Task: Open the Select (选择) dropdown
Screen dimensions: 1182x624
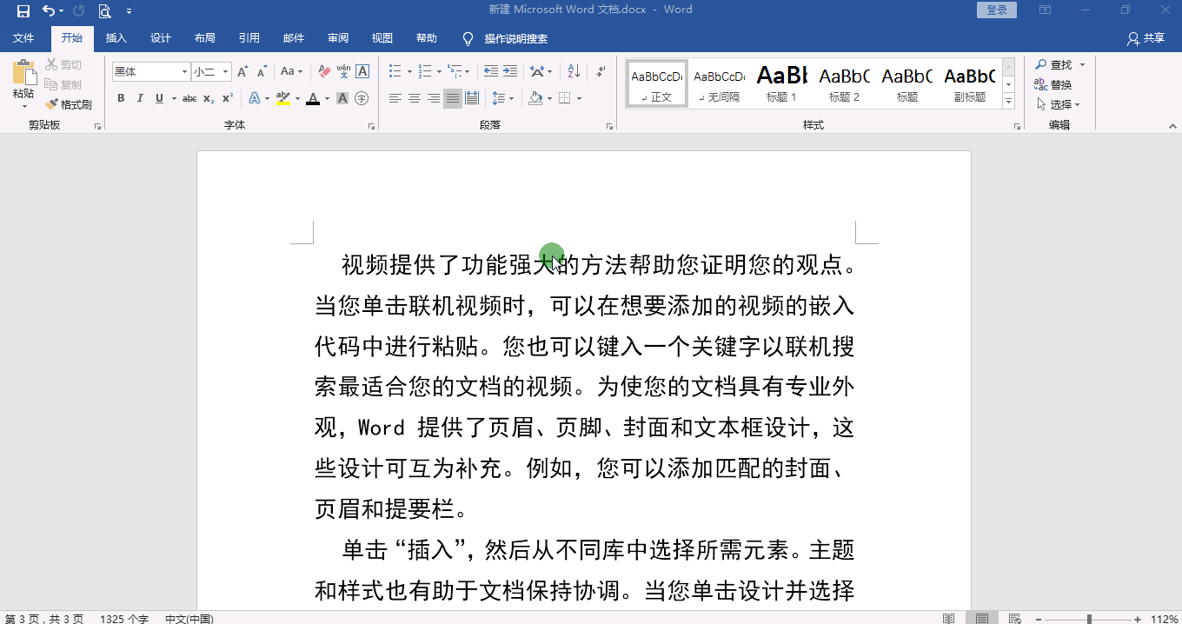Action: point(1059,104)
